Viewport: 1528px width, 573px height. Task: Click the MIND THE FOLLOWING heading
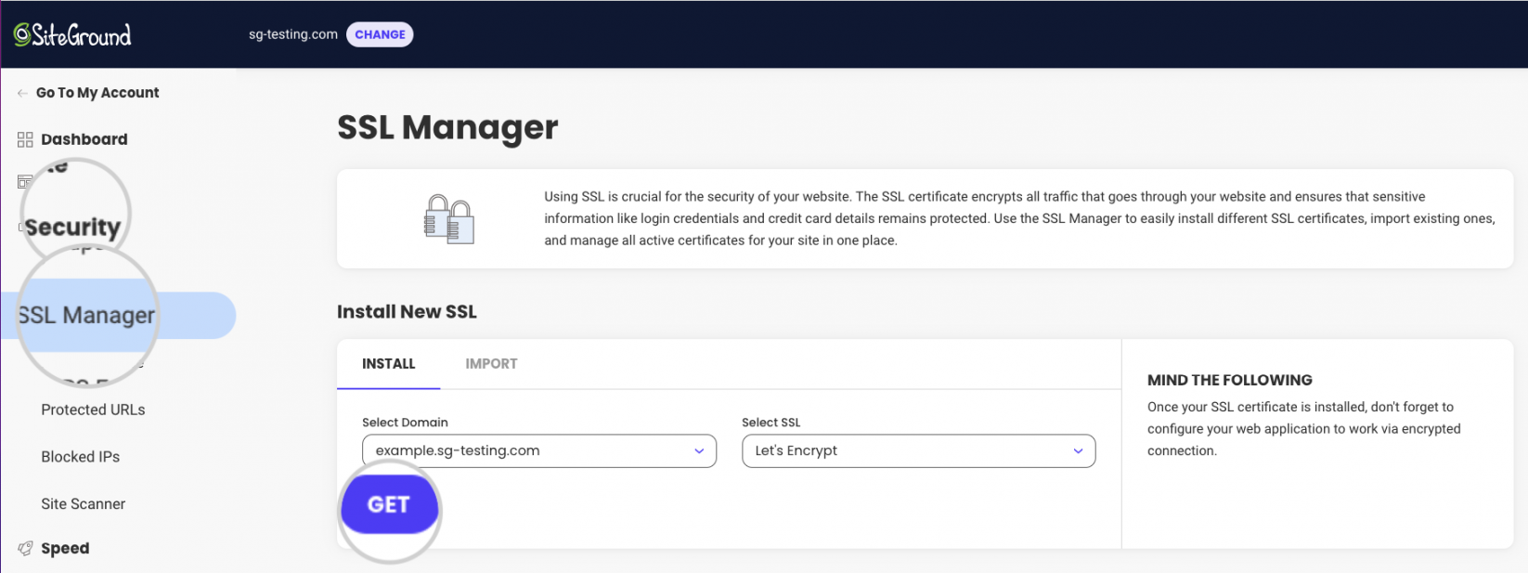1230,380
